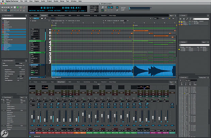This screenshot has width=211, height=138.
Task: Collapse the Guitar Pad track in Sequence editor
Action: (x=30, y=52)
